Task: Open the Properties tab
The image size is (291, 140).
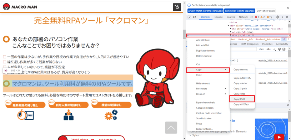Action: (267, 44)
